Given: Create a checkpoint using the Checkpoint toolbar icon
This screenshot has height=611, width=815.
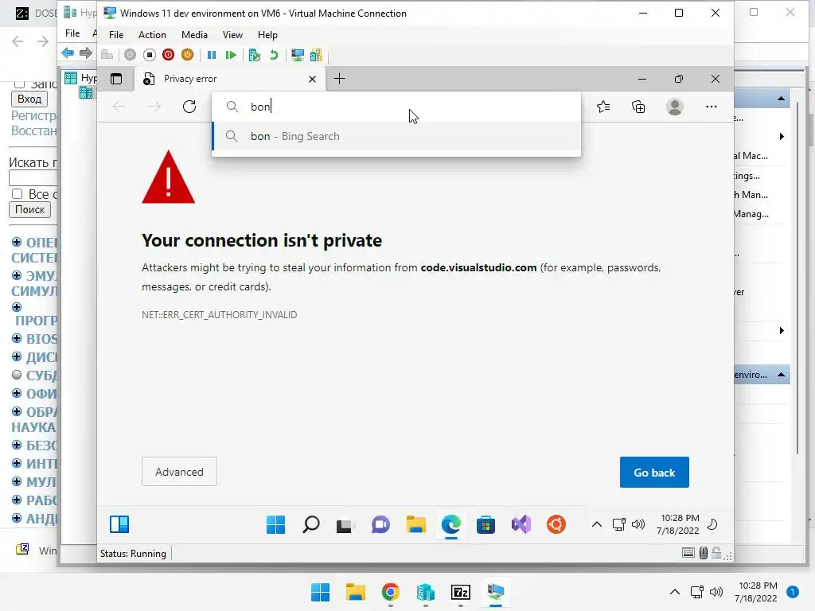Looking at the screenshot, I should (254, 55).
